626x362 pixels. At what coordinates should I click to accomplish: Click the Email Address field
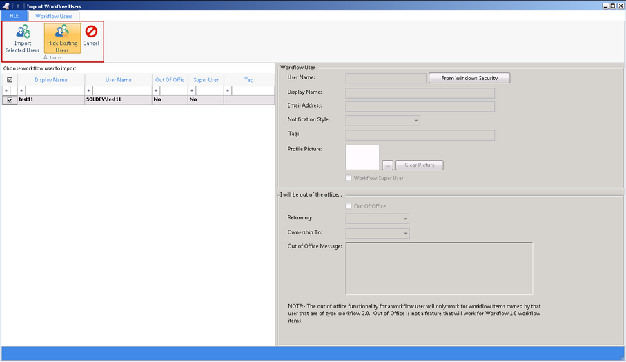[420, 106]
